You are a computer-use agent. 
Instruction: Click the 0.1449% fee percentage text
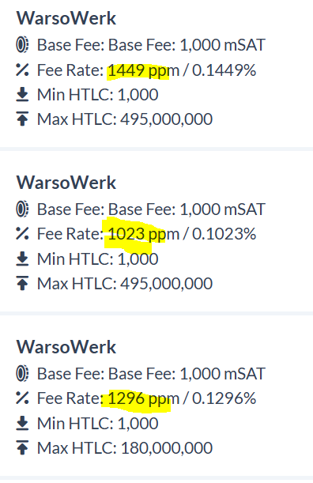[x=224, y=70]
